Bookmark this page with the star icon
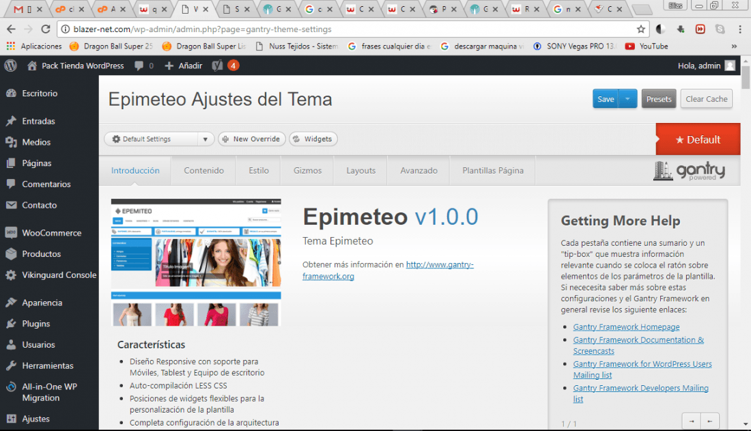 641,29
